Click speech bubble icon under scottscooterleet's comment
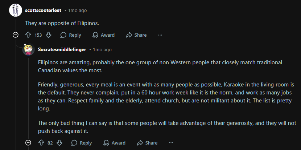The height and width of the screenshot is (150, 301). [x=63, y=35]
